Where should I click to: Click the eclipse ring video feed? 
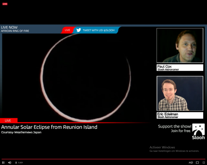[x=85, y=78]
